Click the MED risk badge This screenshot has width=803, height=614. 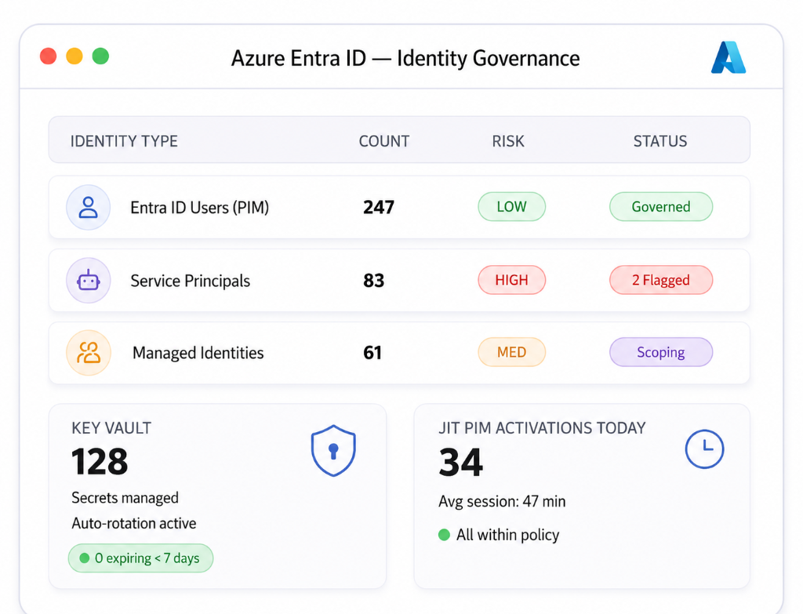click(511, 352)
